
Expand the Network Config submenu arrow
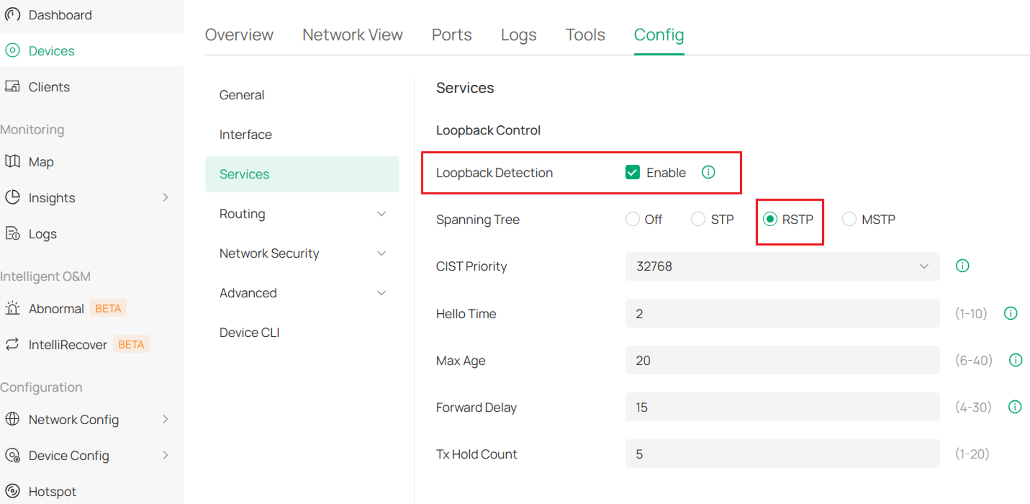click(x=165, y=419)
